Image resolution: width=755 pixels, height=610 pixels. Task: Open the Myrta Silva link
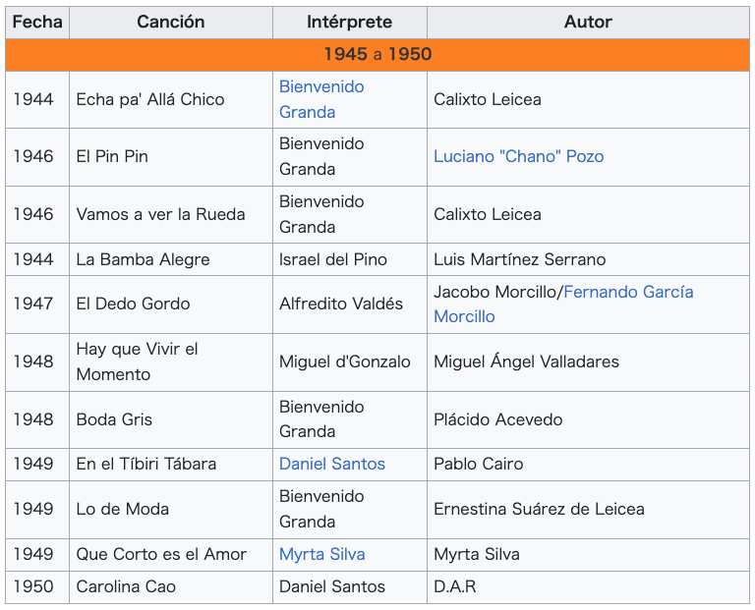click(x=322, y=555)
